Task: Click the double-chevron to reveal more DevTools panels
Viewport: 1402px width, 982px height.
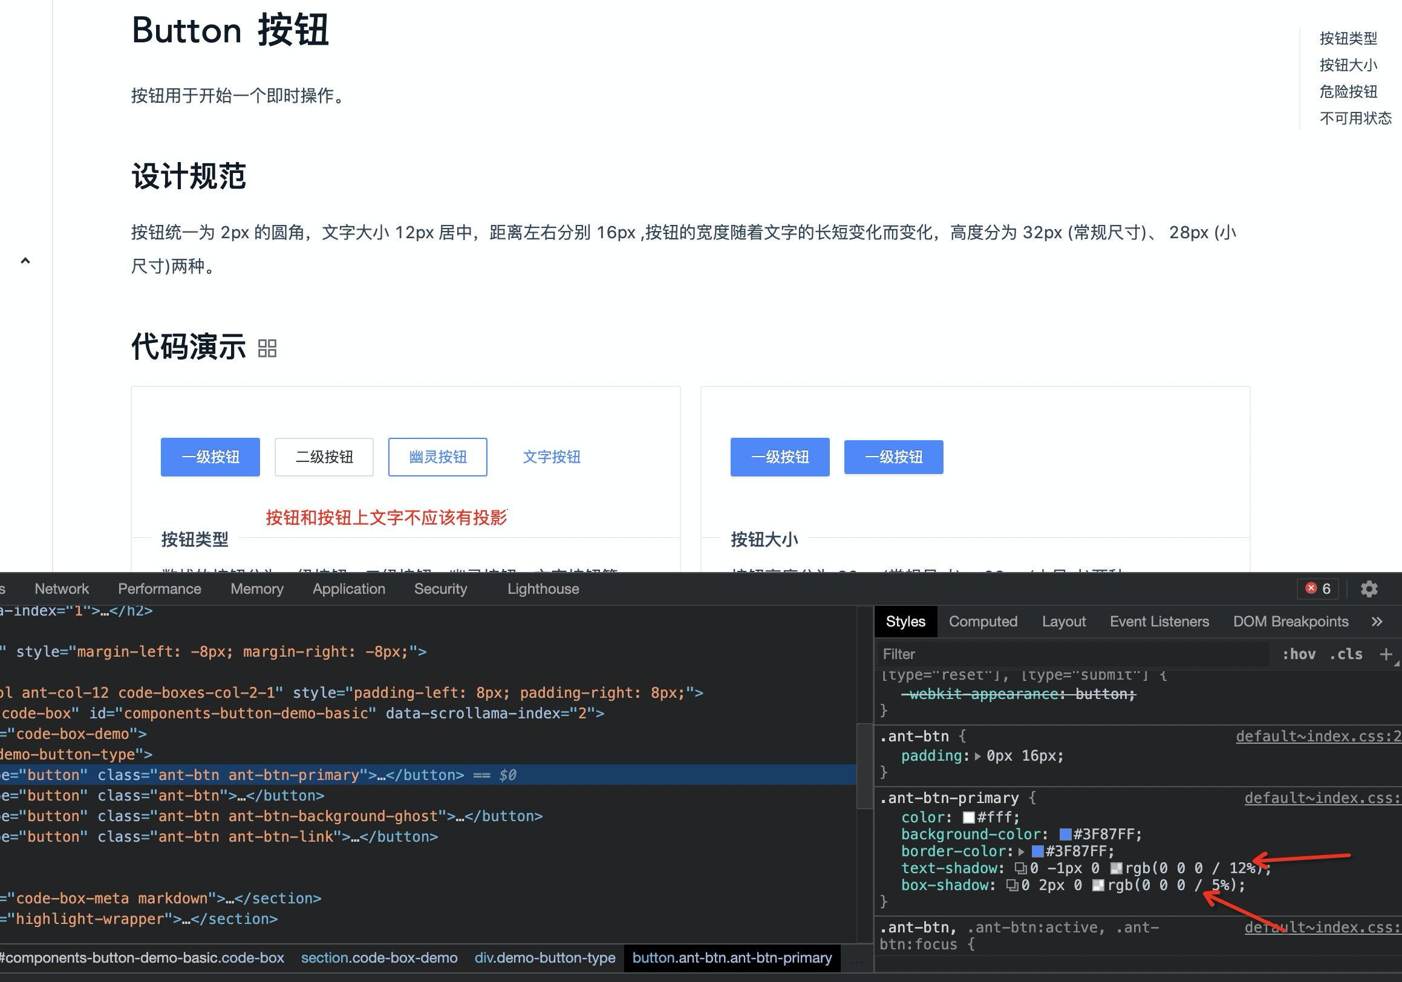Action: pos(1378,621)
